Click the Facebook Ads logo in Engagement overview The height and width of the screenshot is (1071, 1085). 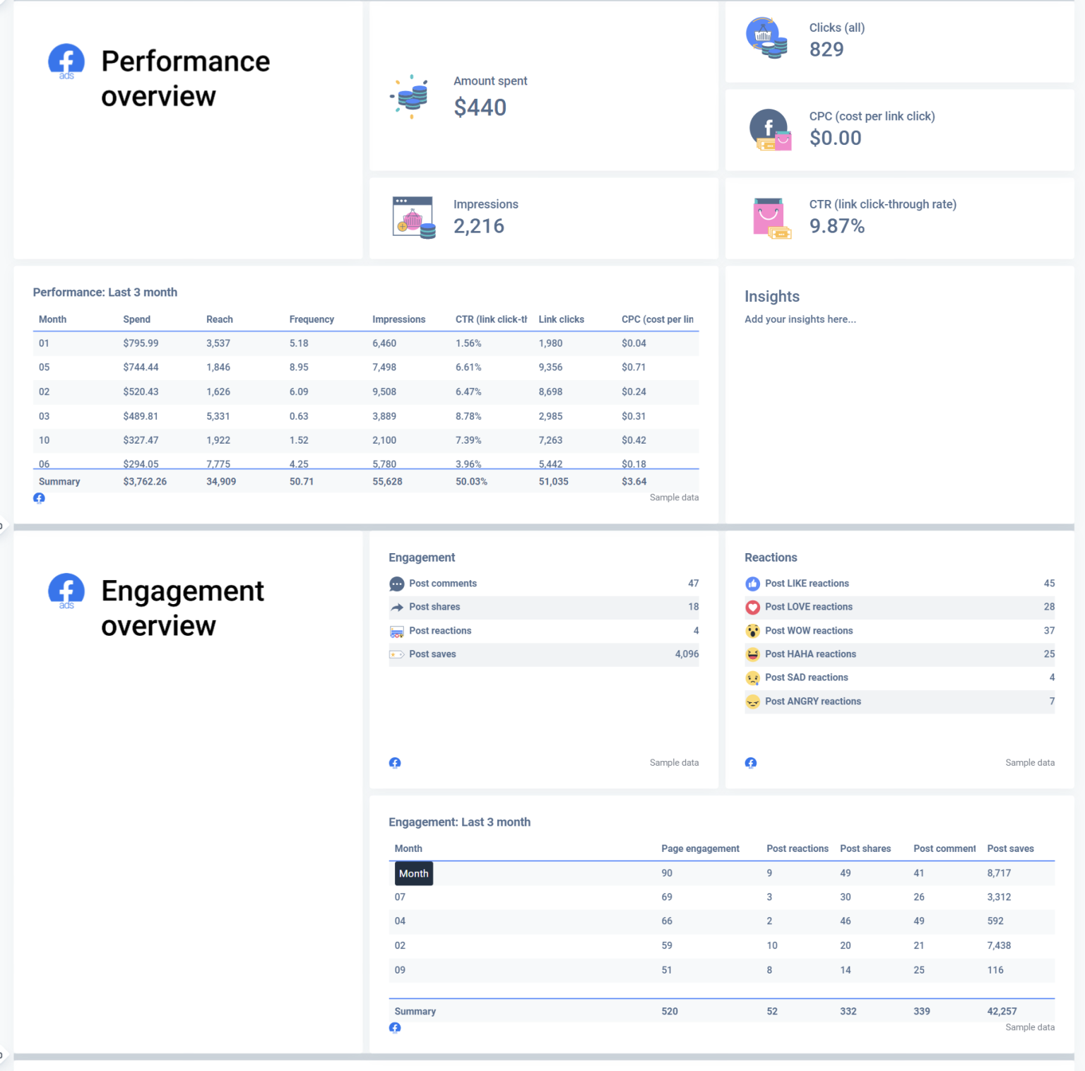click(66, 591)
